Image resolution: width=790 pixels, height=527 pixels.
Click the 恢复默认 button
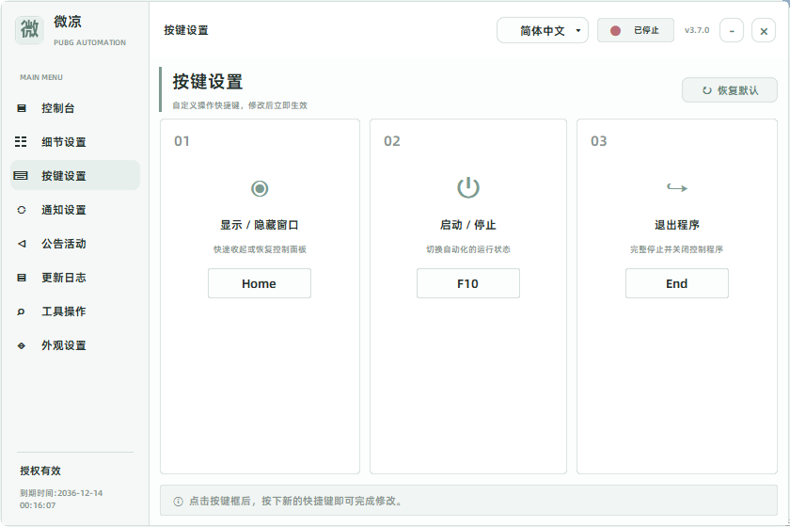tap(730, 90)
